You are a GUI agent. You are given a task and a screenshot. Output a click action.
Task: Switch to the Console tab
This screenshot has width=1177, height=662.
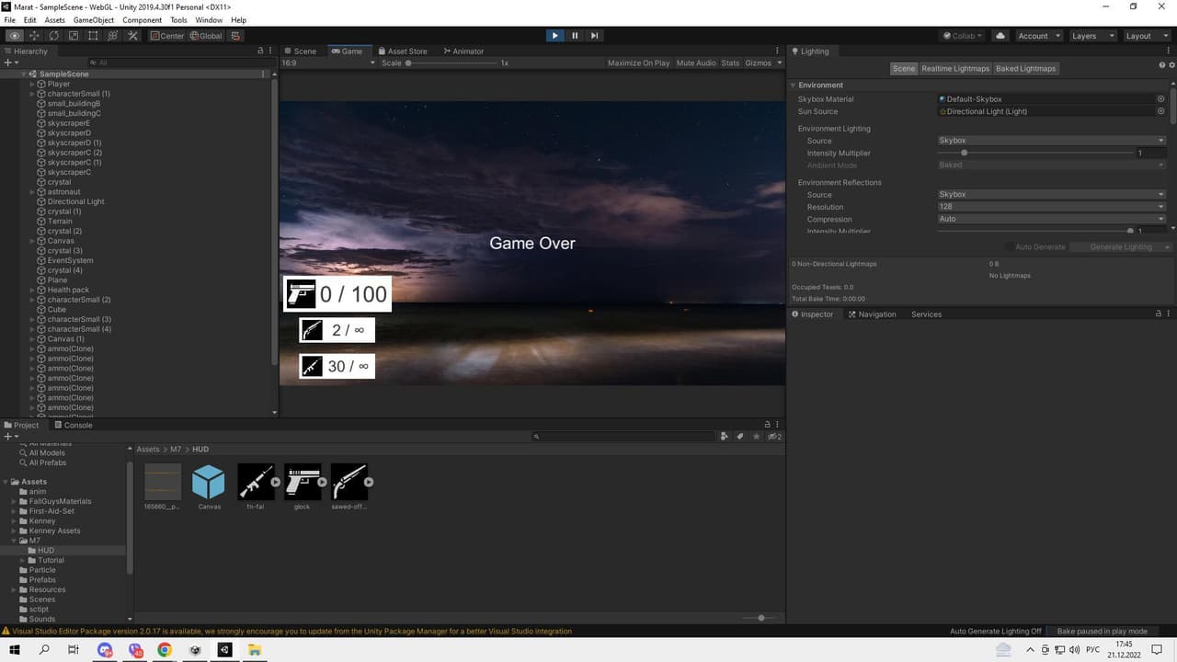pyautogui.click(x=73, y=426)
